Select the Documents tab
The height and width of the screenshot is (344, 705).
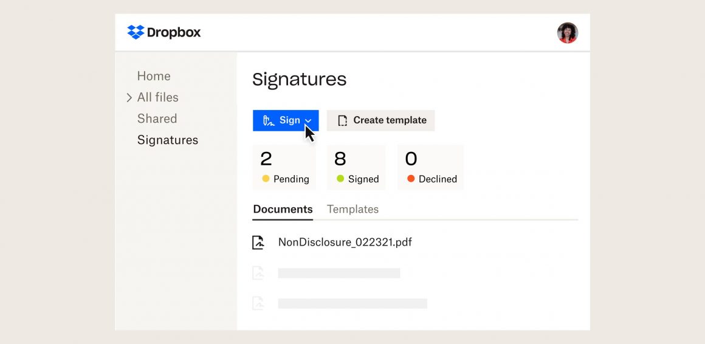pyautogui.click(x=283, y=209)
